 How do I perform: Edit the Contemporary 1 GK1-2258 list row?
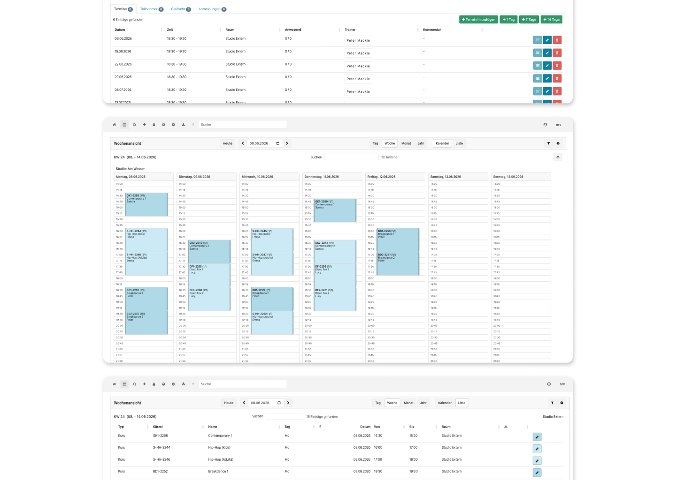coord(537,437)
